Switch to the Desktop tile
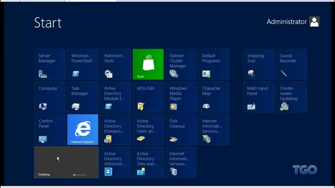This screenshot has height=188, width=335. point(66,162)
